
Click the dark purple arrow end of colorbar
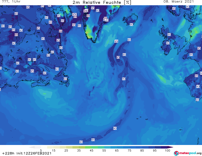171,147
